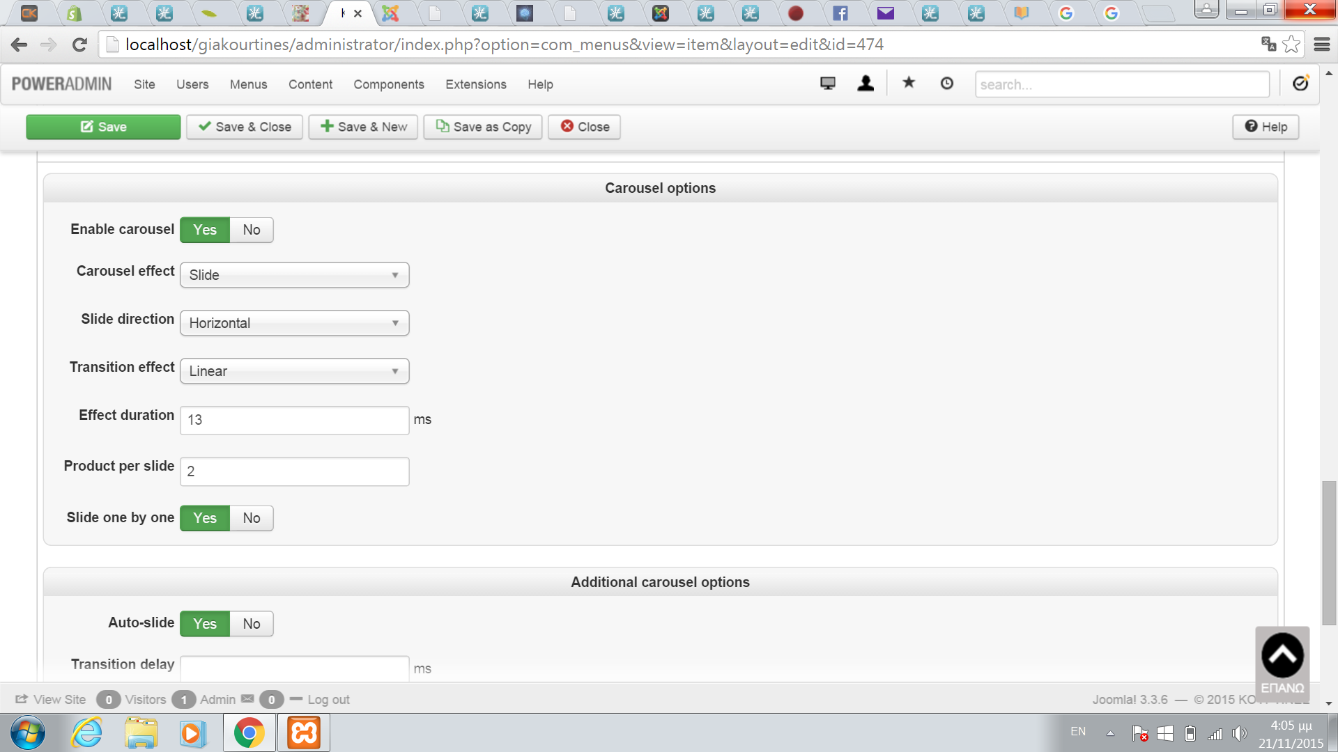Open XAMPP from the Windows taskbar

point(304,733)
